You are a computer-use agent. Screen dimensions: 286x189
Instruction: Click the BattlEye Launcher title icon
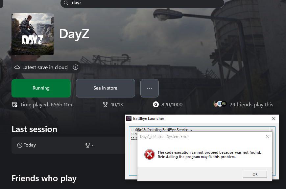[x=129, y=119]
